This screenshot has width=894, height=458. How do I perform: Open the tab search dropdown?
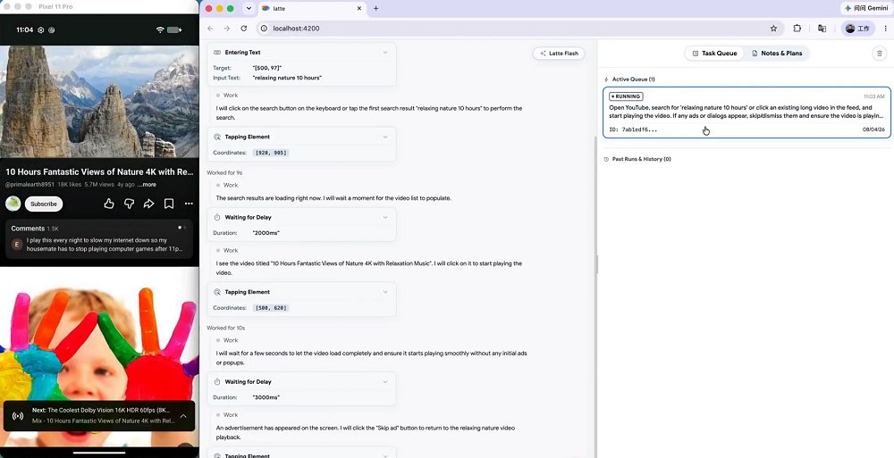248,9
